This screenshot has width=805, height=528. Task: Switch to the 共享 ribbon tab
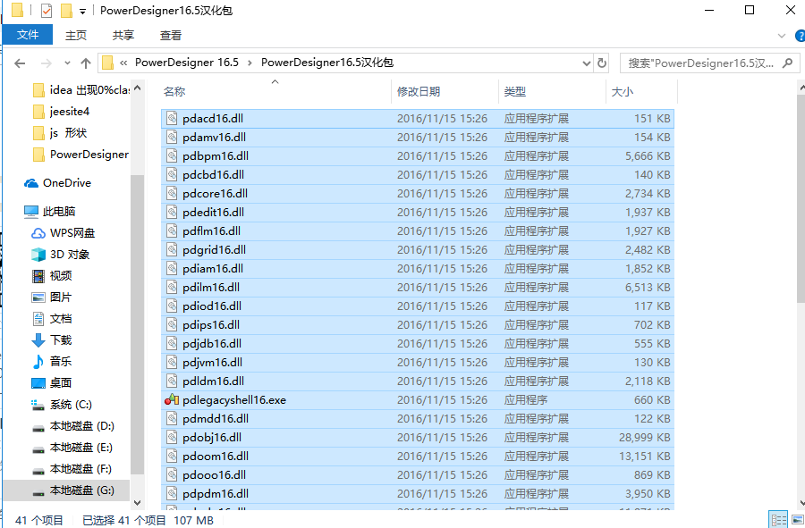pyautogui.click(x=123, y=35)
